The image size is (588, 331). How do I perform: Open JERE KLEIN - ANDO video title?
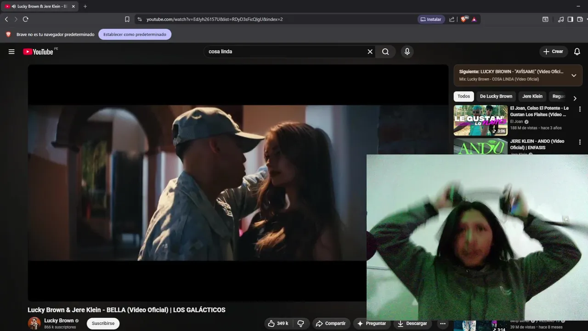coord(537,144)
